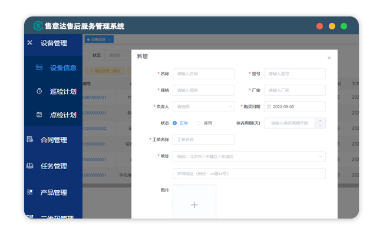Image resolution: width=383 pixels, height=235 pixels.
Task: Select the 正常 status radio button
Action: (x=174, y=123)
